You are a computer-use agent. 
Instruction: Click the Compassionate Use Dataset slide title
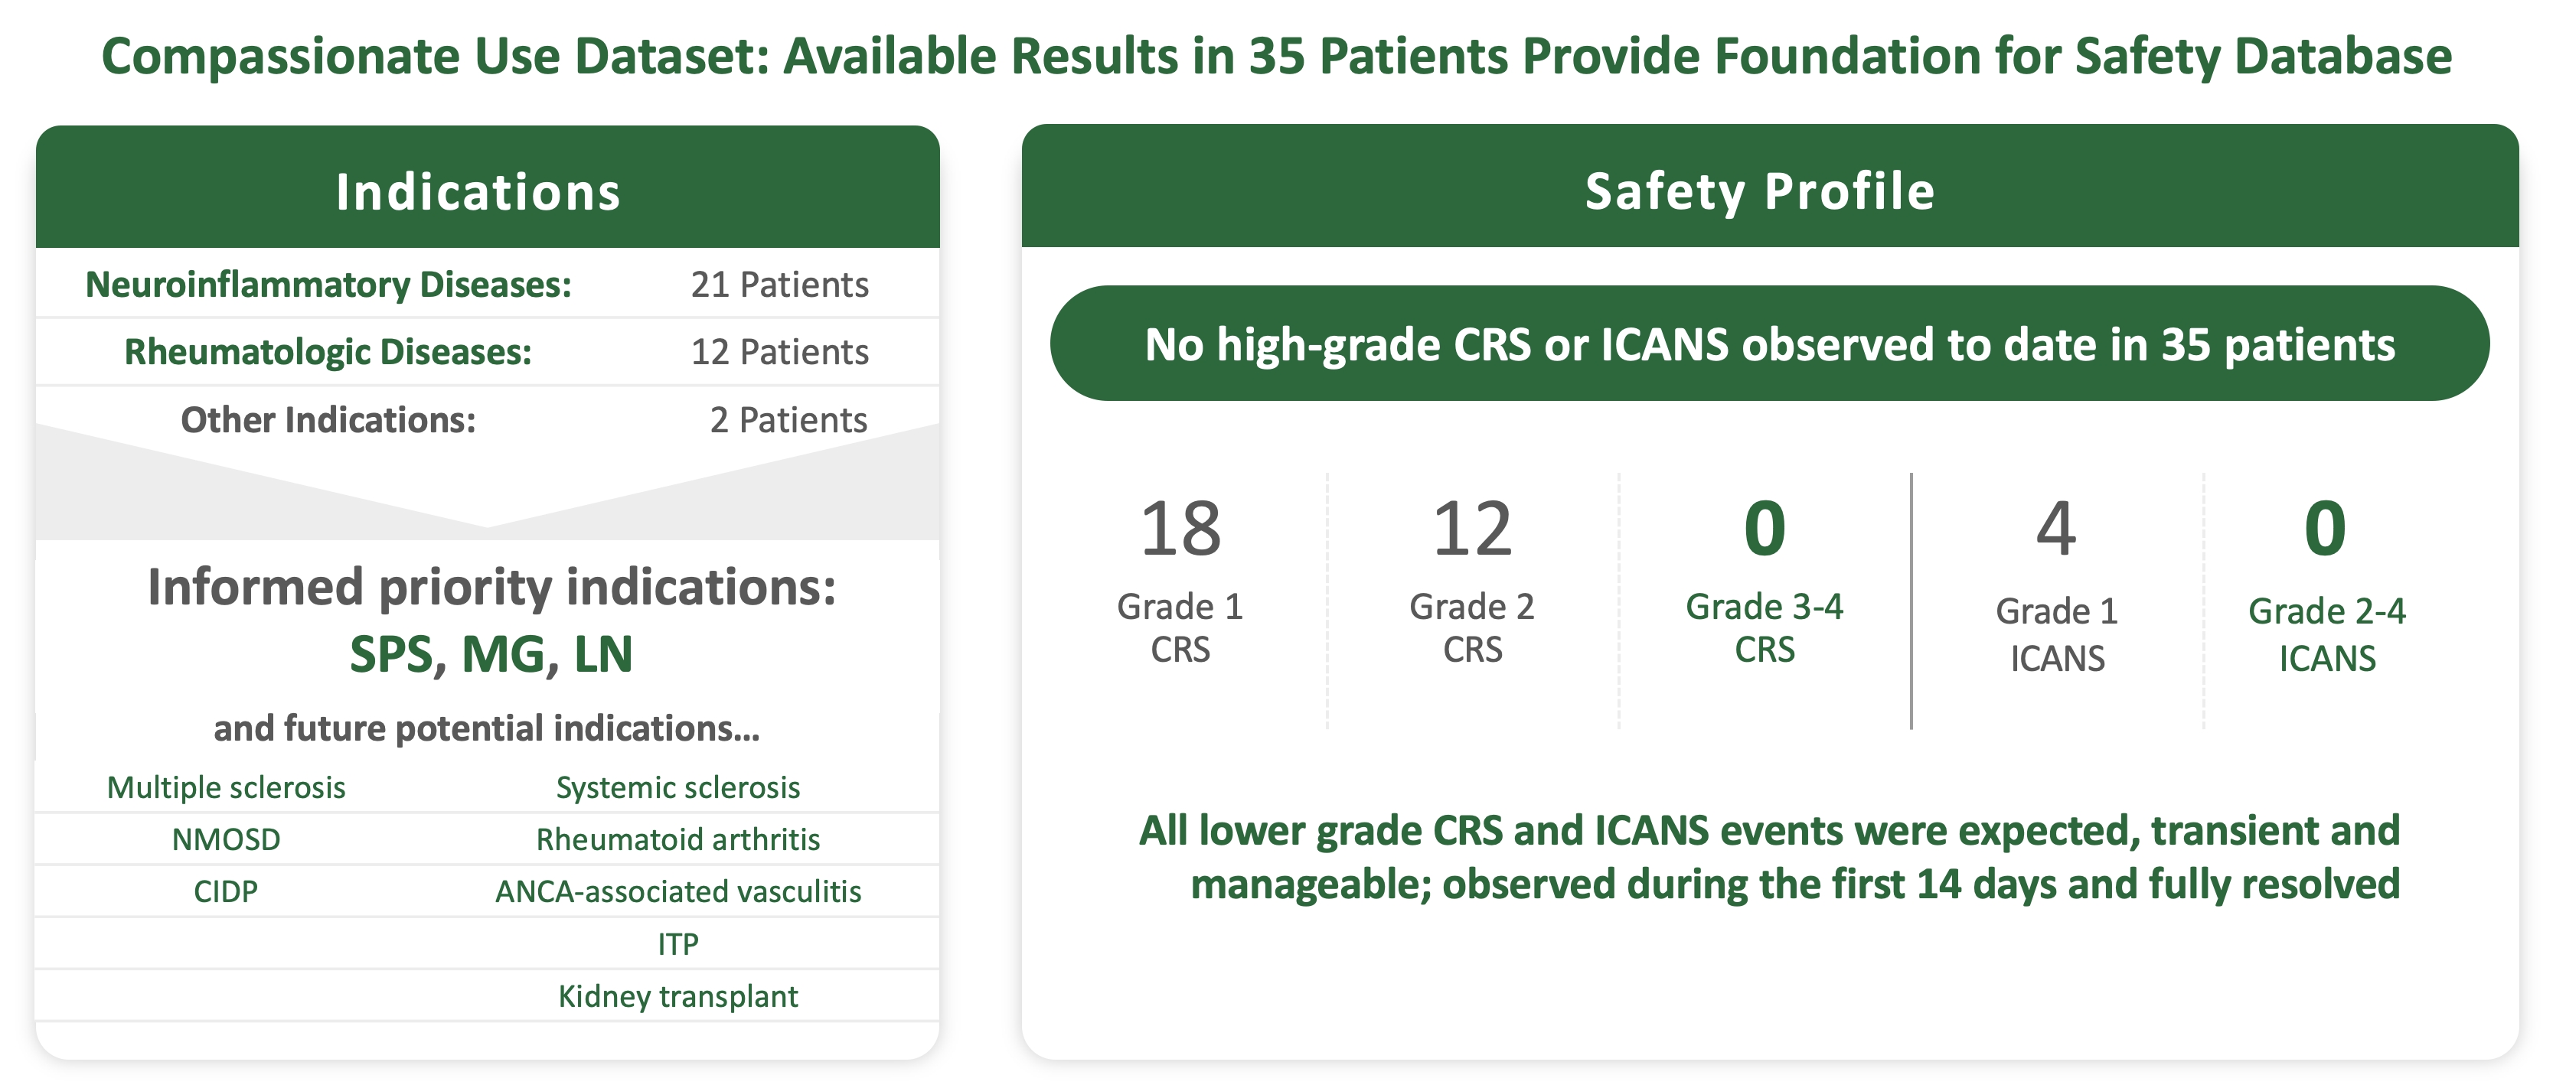(1276, 56)
